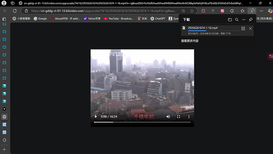Click the 0:00 / 16:24 time display
This screenshot has height=154, width=273.
pos(109,117)
